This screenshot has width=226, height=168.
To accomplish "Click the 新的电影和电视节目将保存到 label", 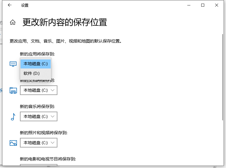I will (48, 159).
